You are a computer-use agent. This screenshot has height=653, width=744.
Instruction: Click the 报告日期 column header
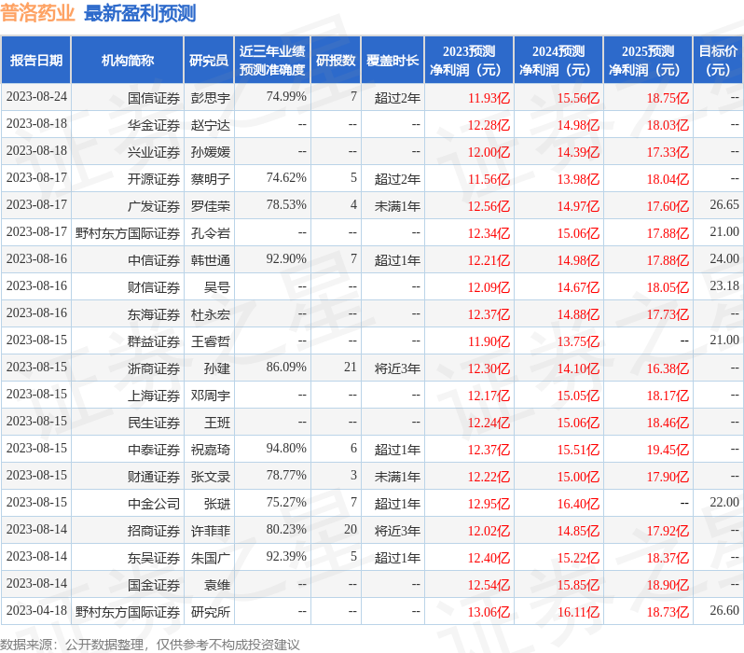[x=36, y=61]
